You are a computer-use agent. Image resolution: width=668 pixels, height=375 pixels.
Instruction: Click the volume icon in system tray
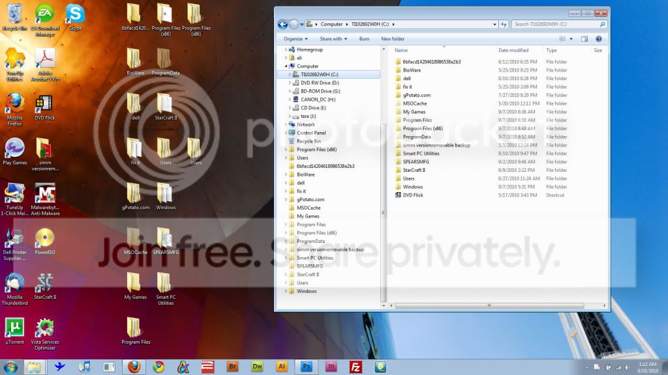(628, 367)
